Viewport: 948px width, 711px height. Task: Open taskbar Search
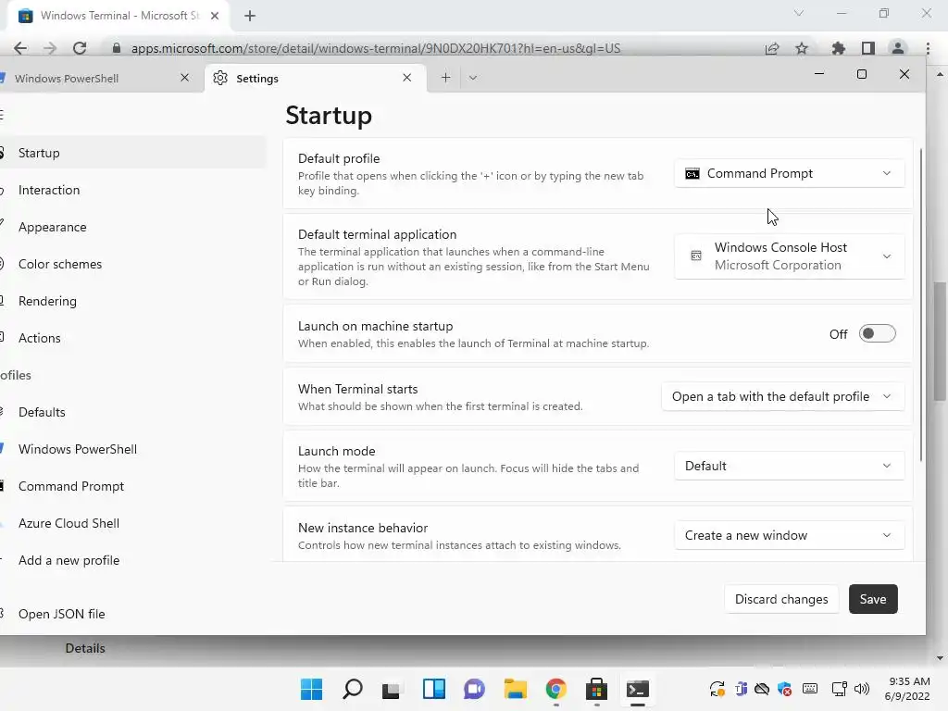(353, 689)
